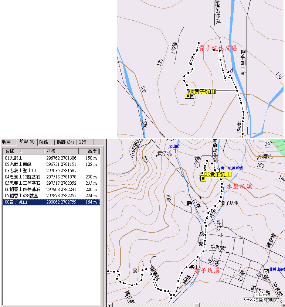Switch to the 航跡 (34) tab
The width and height of the screenshot is (285, 307).
65,142
